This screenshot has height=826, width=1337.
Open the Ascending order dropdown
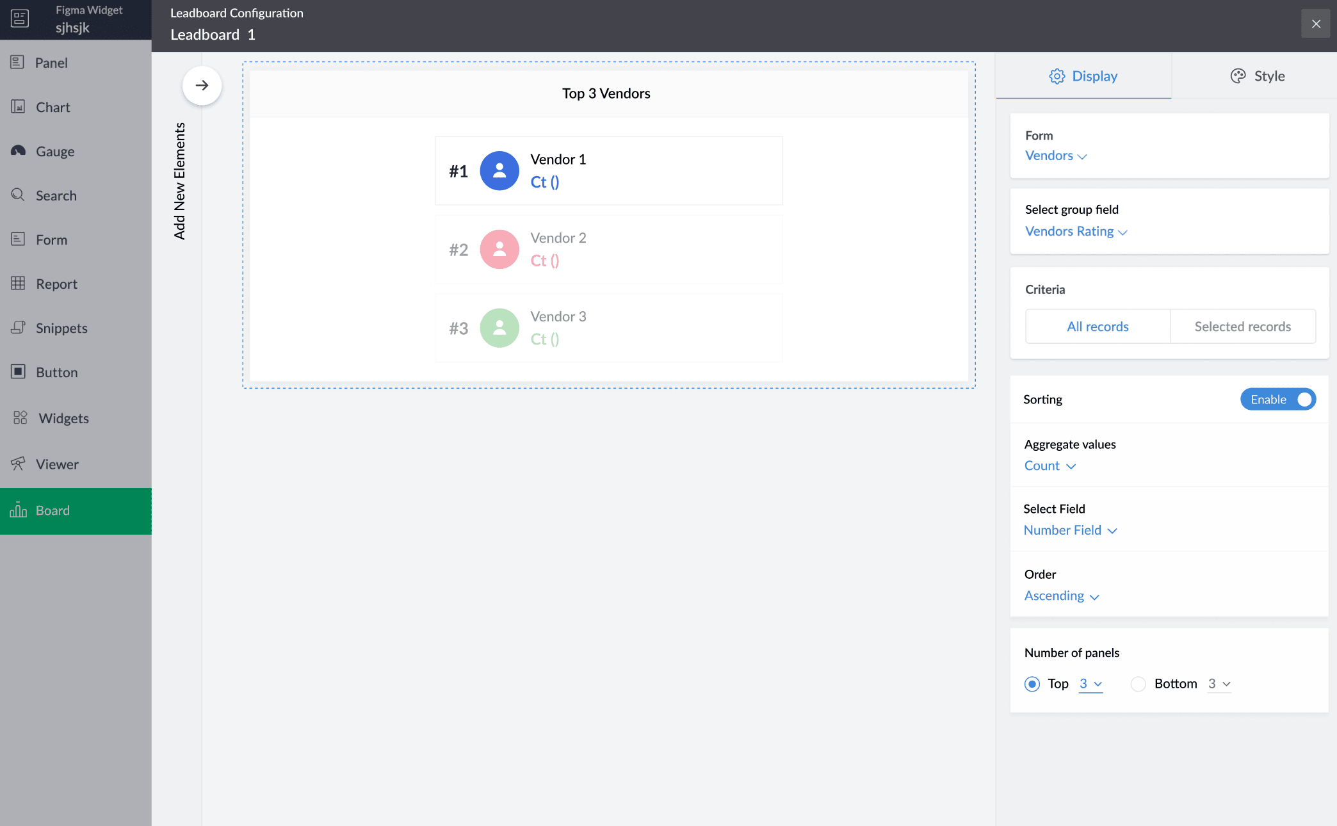(1062, 595)
